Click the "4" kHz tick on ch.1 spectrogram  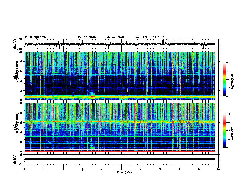(21, 81)
